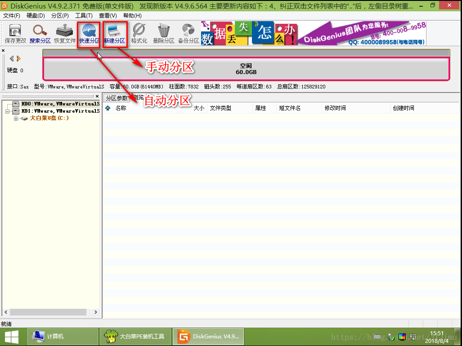462x346 pixels.
Task: Go to next disk with right arrow
Action: coord(18,58)
